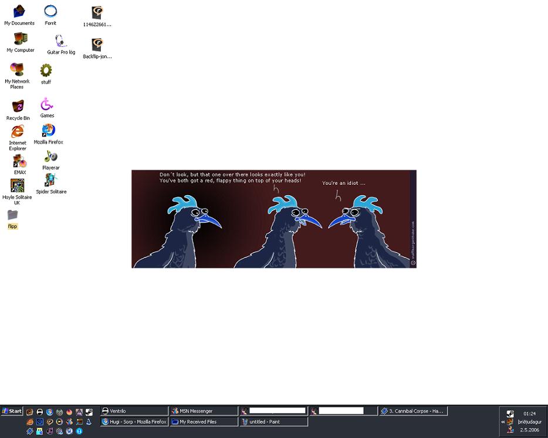Click the yellow play-button quick launch icon

[59, 422]
